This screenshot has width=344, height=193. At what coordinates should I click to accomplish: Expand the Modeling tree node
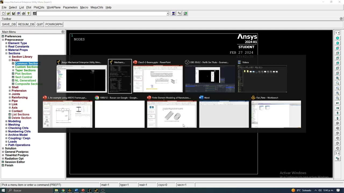[6, 121]
